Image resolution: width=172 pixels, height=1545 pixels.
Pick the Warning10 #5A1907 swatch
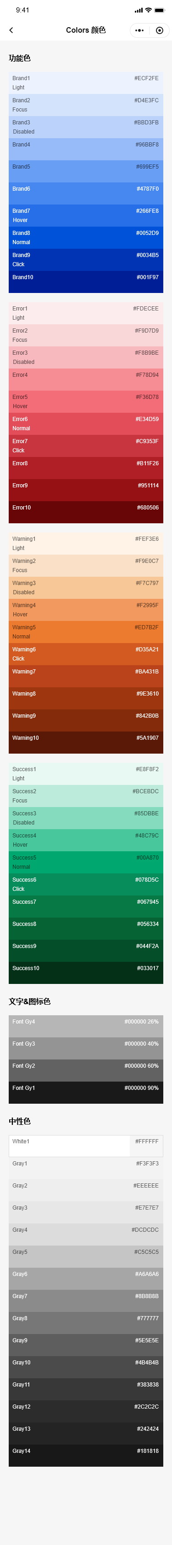click(x=86, y=743)
